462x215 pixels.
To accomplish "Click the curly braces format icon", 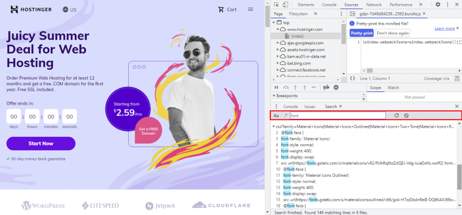I will [x=352, y=79].
